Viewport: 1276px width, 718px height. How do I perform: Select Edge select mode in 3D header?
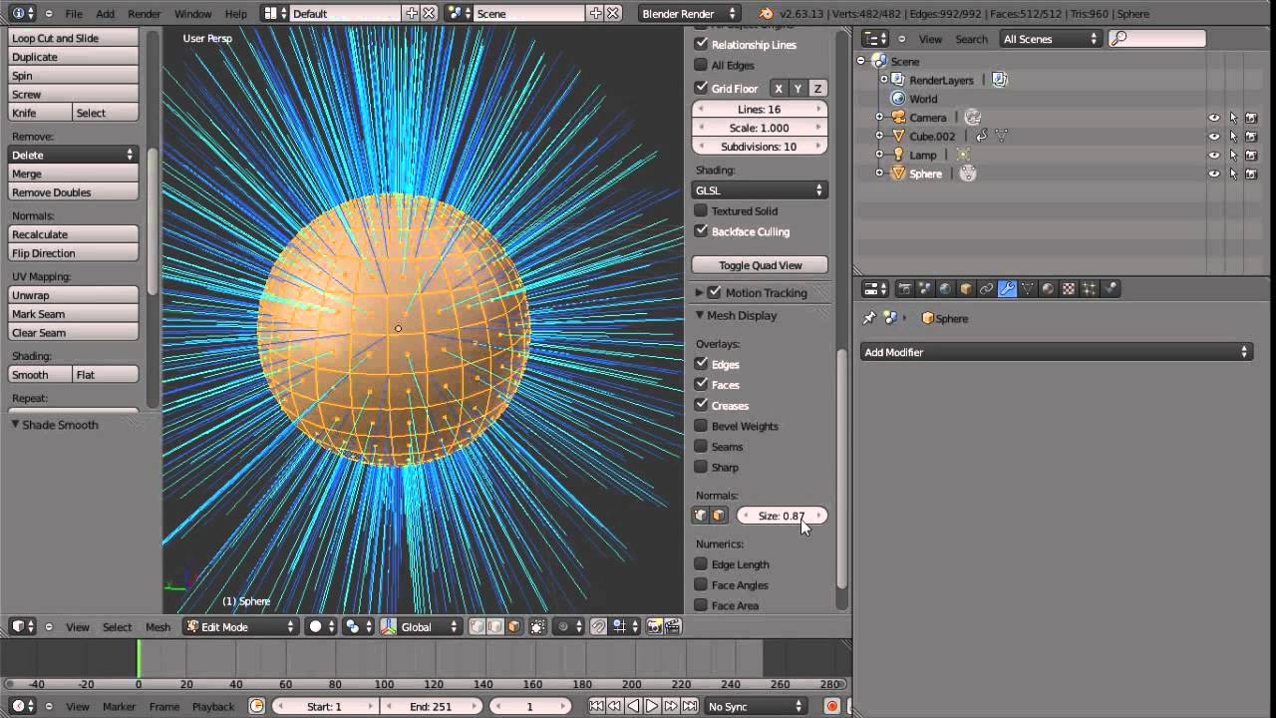tap(495, 626)
